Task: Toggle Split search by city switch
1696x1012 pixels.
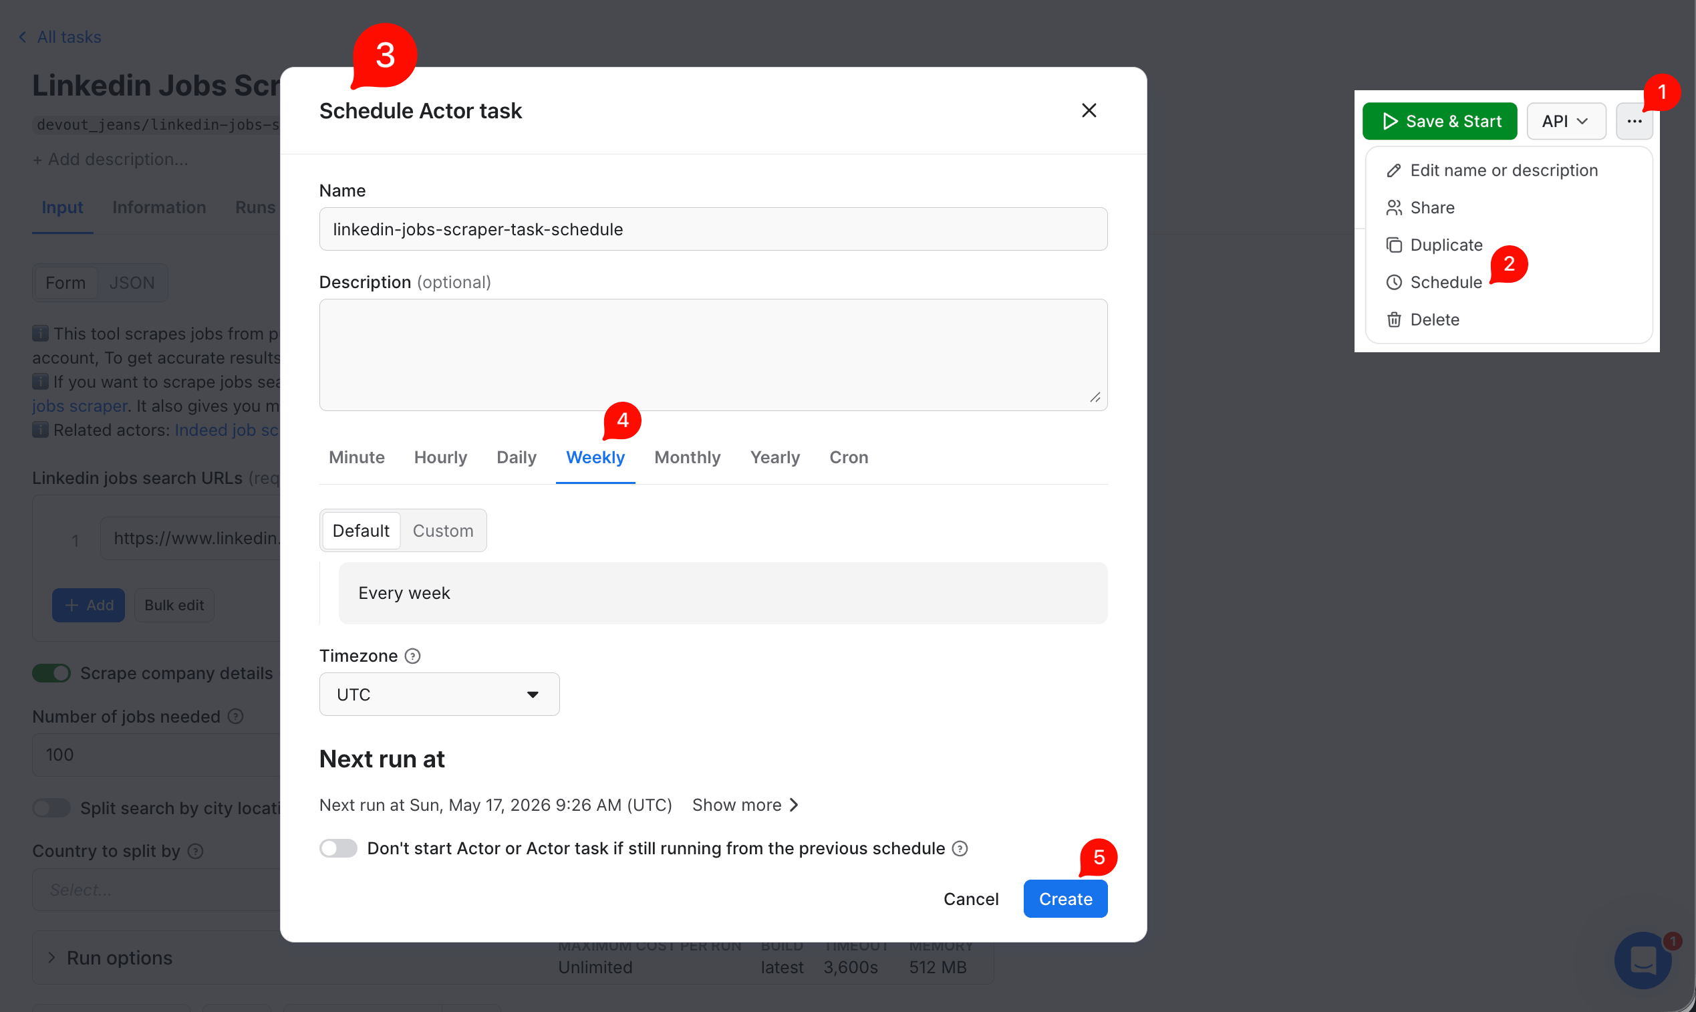Action: [51, 808]
